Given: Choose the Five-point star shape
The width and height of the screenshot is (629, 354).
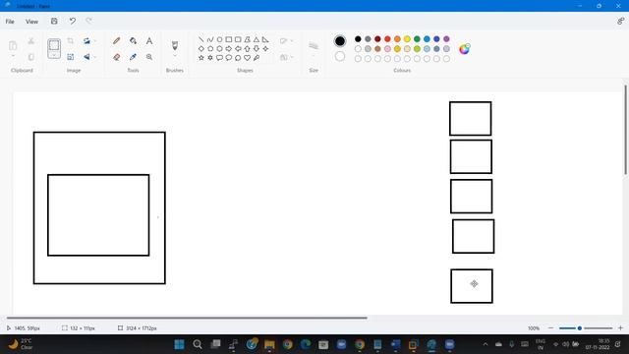Looking at the screenshot, I should [x=200, y=58].
